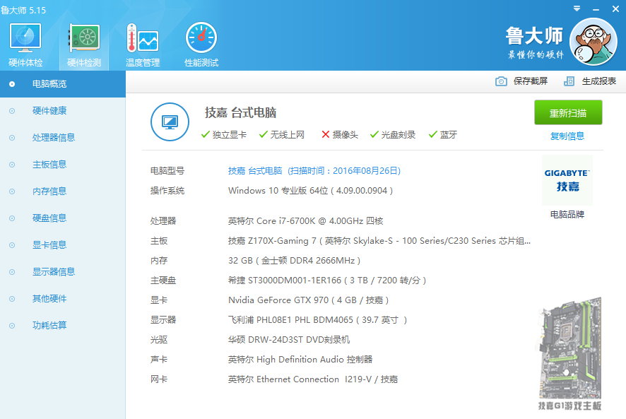Click the 电脑品牌 label under the logo
This screenshot has height=419, width=626.
coord(567,215)
